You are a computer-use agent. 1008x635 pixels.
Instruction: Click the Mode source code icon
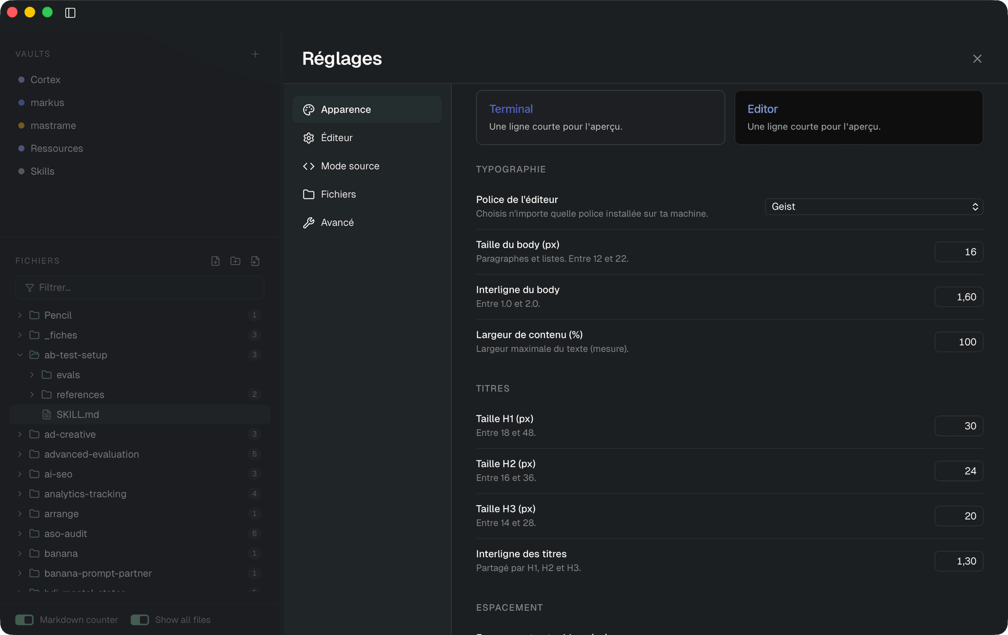point(309,166)
